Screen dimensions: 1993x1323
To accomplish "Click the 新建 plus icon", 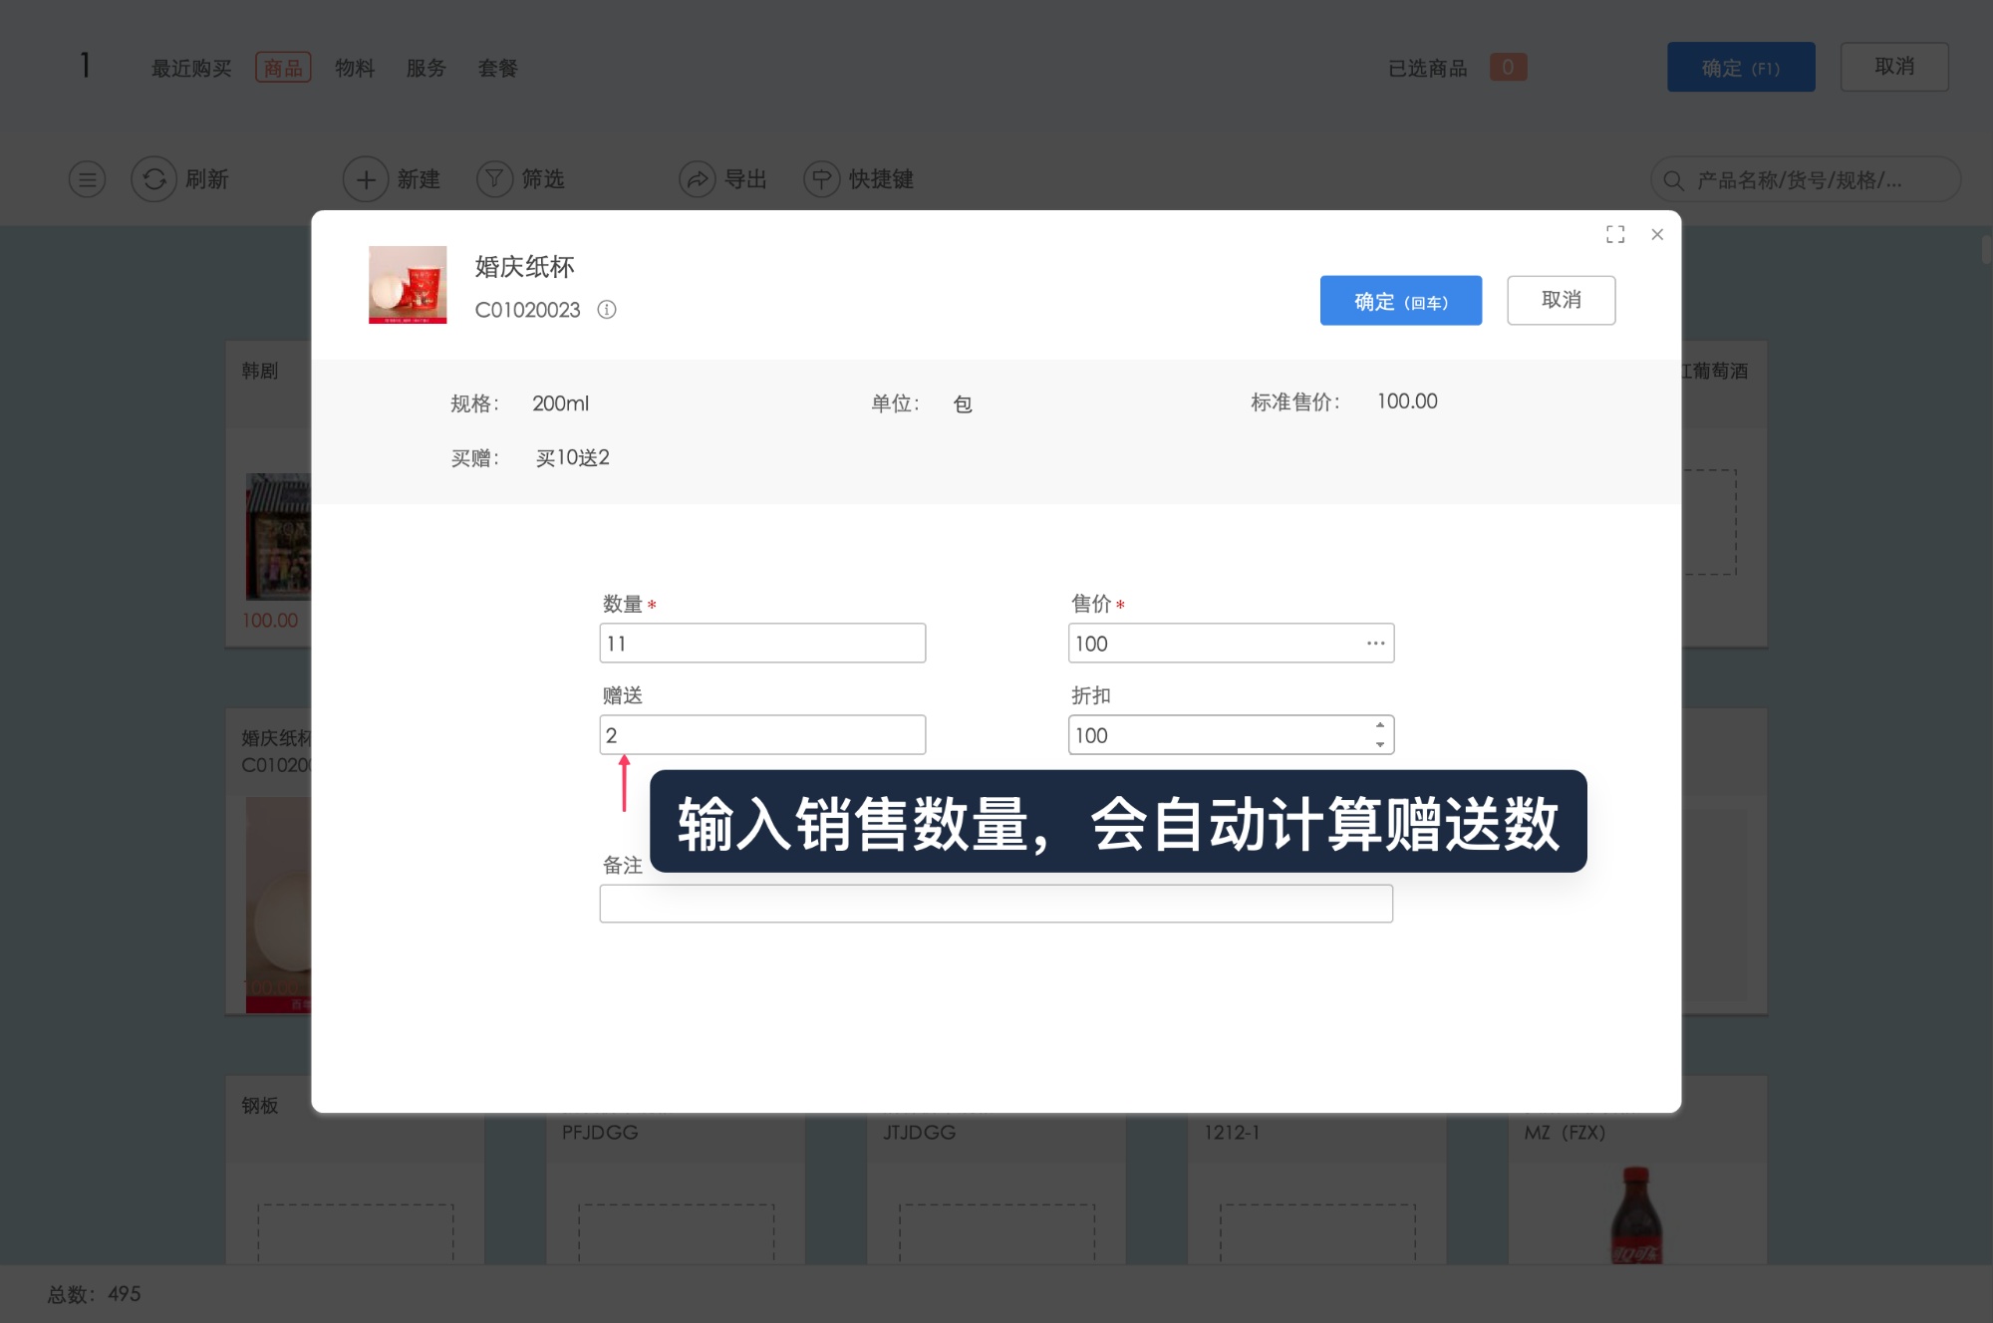I will click(366, 179).
